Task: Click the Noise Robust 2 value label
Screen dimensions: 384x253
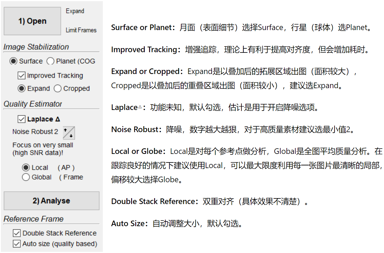Action: [35, 132]
